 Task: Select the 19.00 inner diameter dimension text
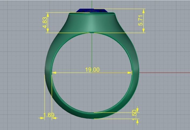point(92,70)
